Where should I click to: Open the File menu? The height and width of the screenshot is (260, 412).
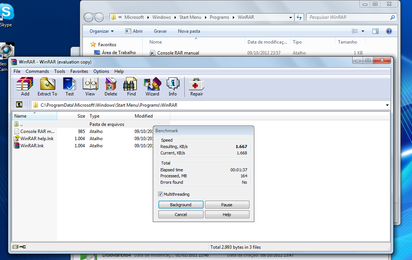coord(17,71)
